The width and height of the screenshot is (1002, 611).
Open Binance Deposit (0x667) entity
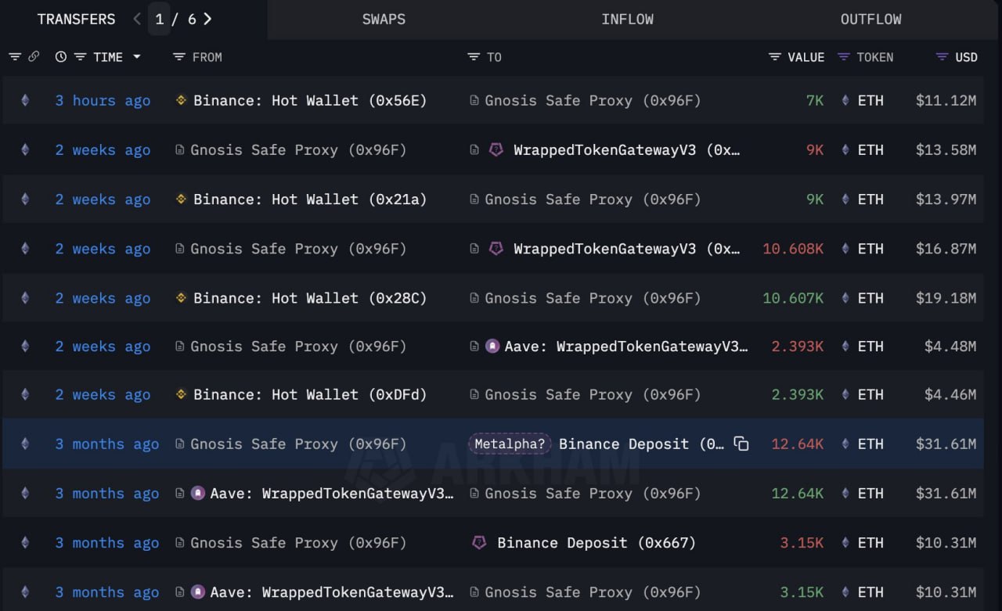click(x=597, y=542)
